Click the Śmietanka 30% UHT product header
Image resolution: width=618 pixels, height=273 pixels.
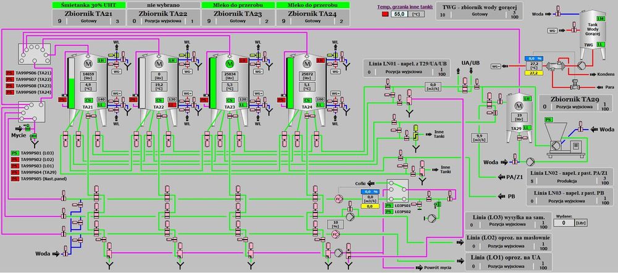coord(89,5)
